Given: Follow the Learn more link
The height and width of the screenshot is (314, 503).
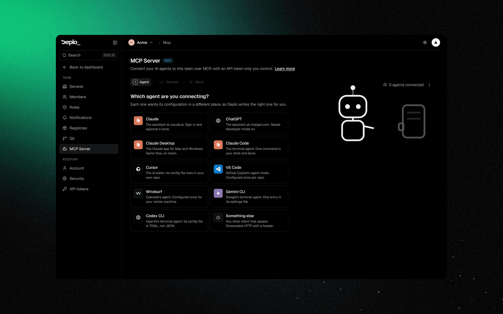Looking at the screenshot, I should coord(285,69).
